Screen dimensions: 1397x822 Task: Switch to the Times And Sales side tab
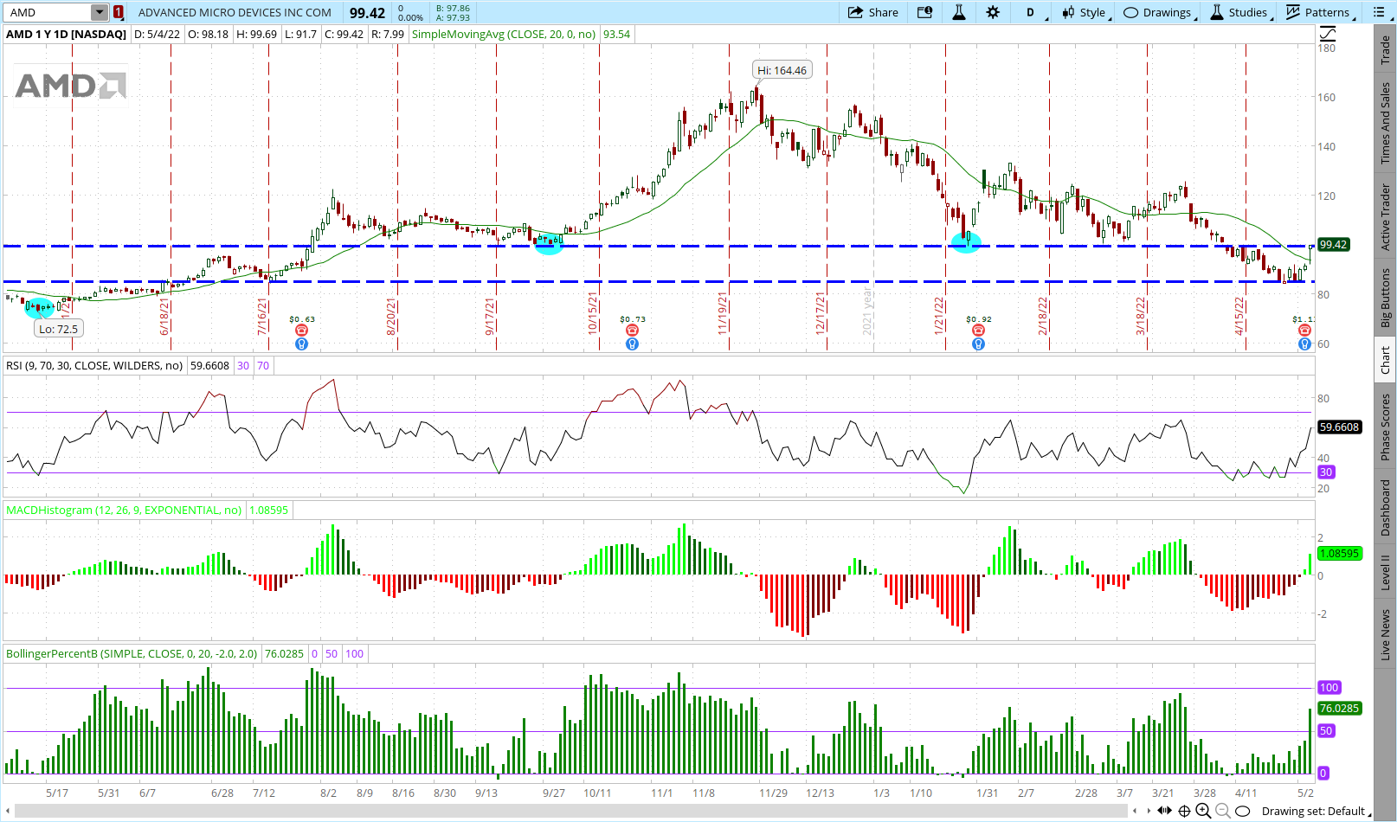[x=1386, y=123]
